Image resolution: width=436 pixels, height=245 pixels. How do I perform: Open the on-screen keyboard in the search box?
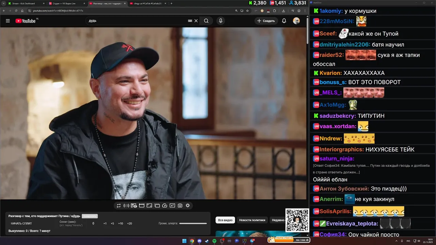tap(190, 21)
